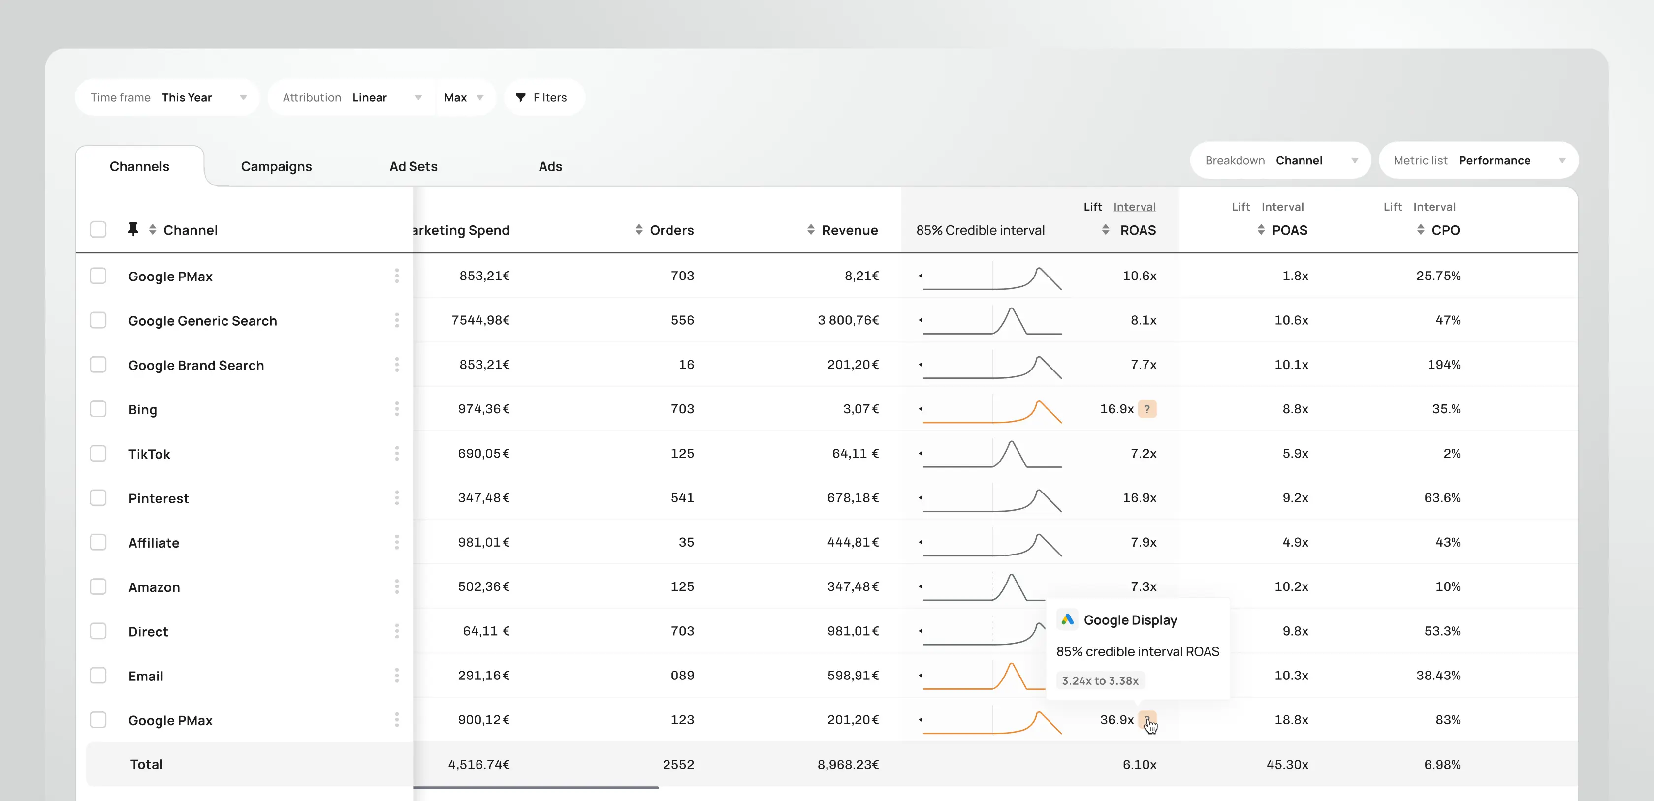Switch to the Ad Sets tab
1654x801 pixels.
(413, 167)
